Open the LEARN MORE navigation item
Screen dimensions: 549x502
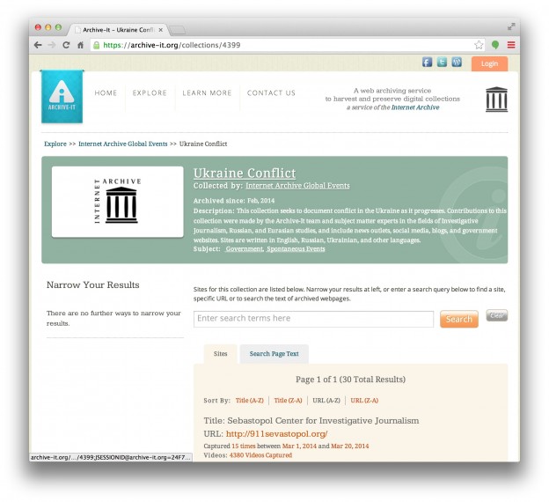pos(207,92)
